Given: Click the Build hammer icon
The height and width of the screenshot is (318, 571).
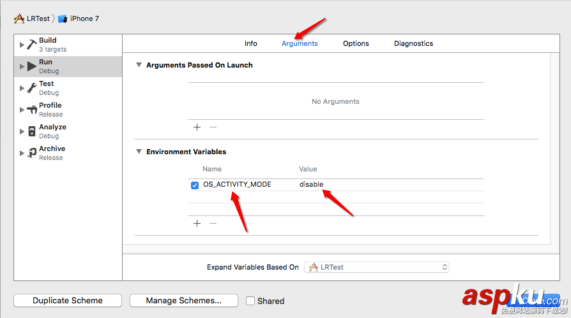Looking at the screenshot, I should click(x=31, y=45).
